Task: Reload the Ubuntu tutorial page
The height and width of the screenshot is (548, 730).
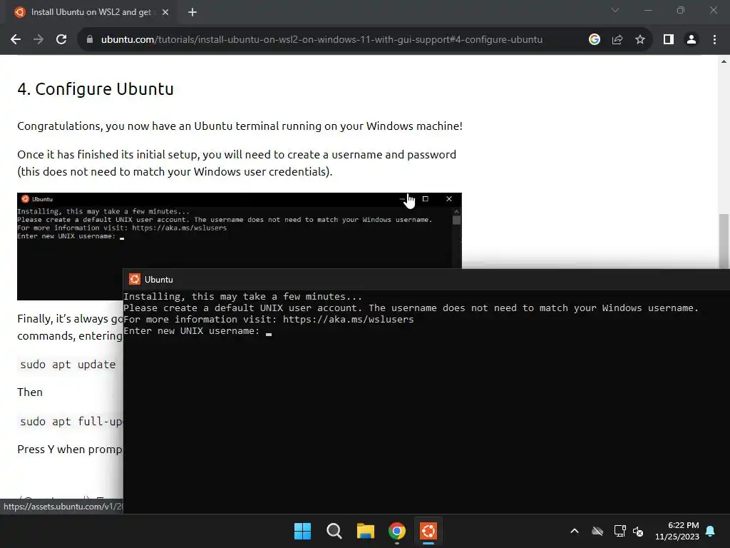Action: (x=61, y=40)
